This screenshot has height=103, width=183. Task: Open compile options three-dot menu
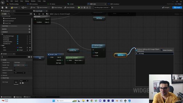click(19, 7)
